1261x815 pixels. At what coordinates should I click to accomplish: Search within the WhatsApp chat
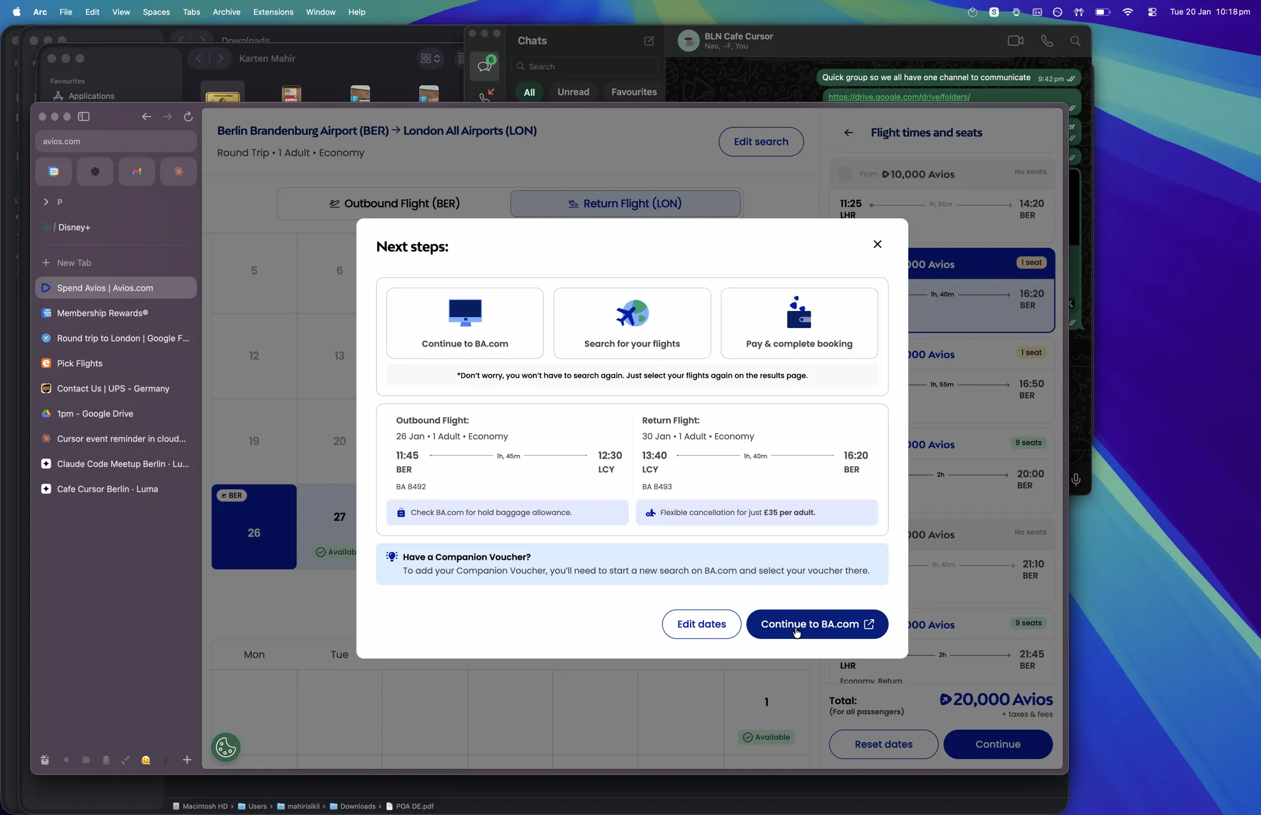(1075, 41)
